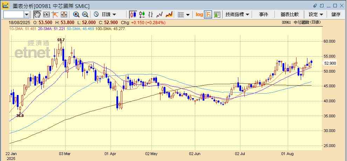The image size is (347, 161).
Task: Click the grid lines icon
Action: 181,15
